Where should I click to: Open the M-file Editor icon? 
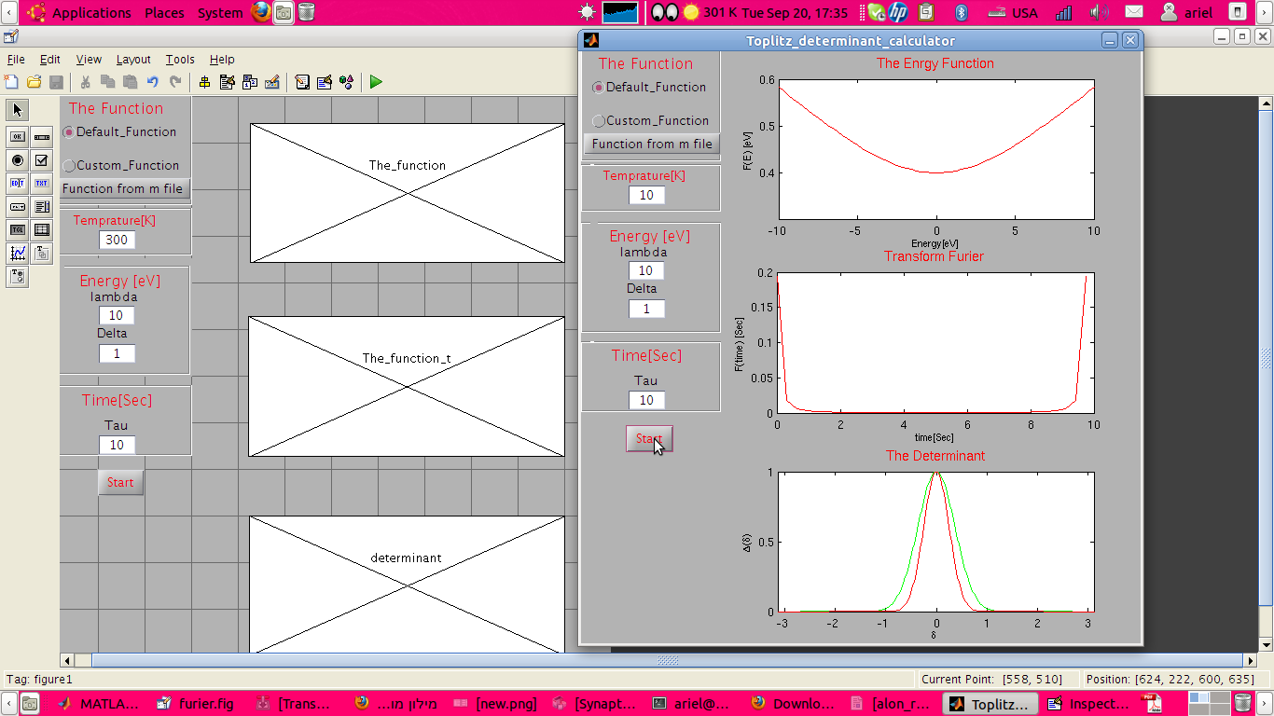pyautogui.click(x=302, y=82)
